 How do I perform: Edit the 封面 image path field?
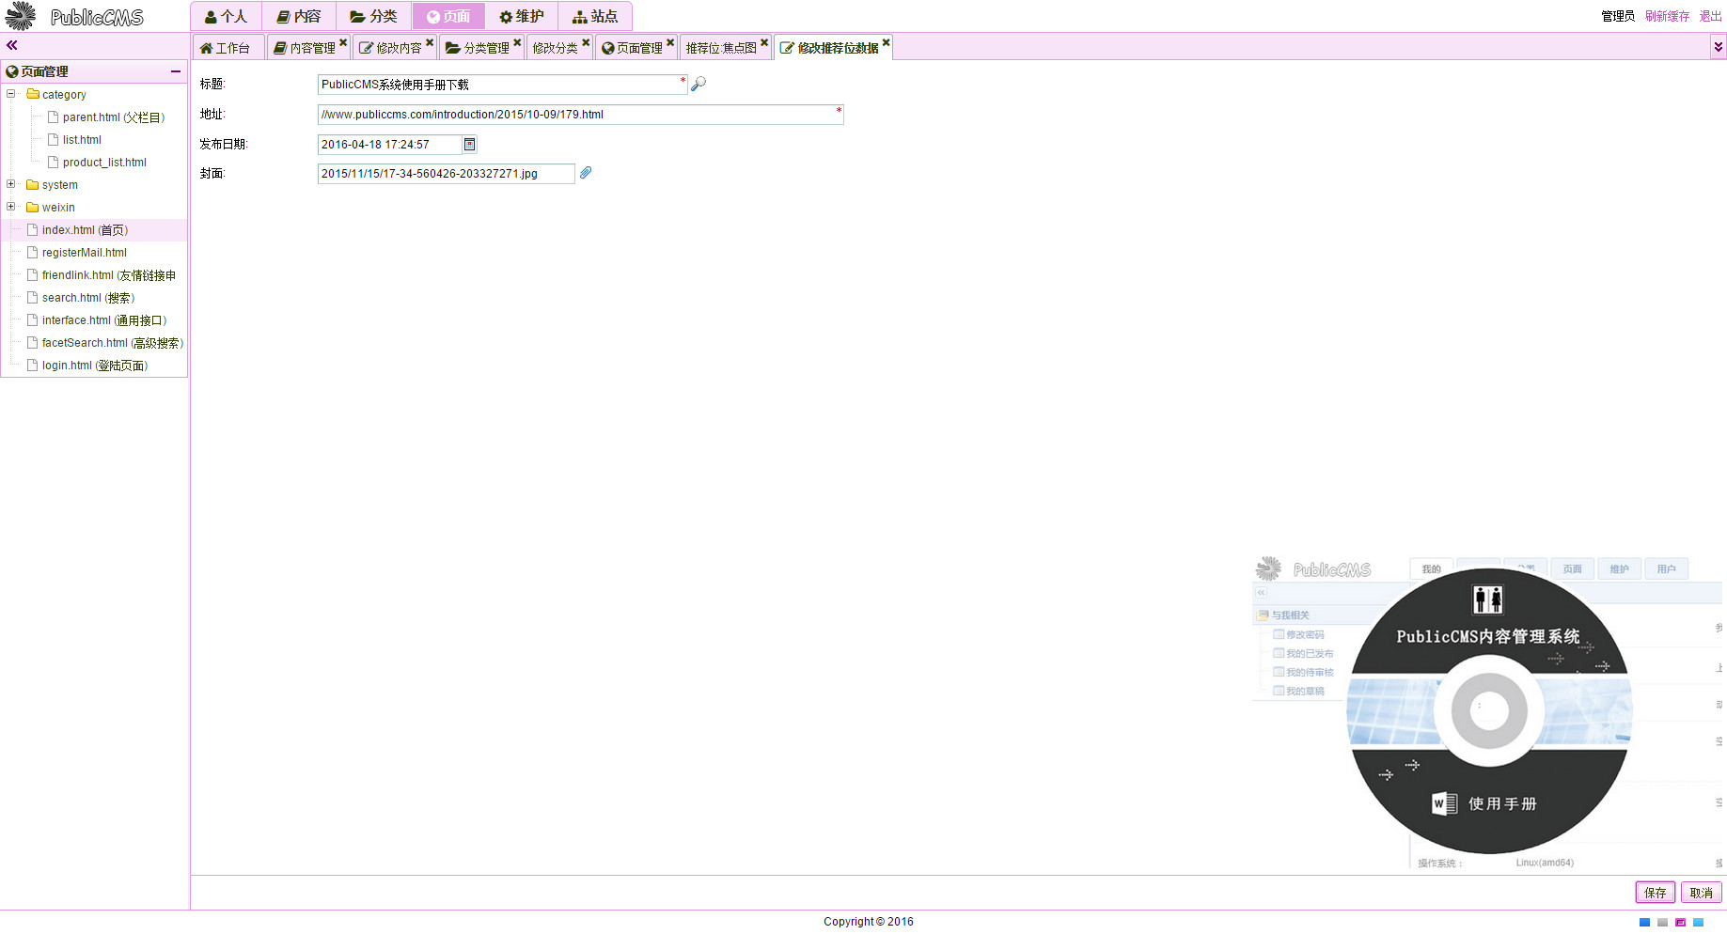point(447,174)
